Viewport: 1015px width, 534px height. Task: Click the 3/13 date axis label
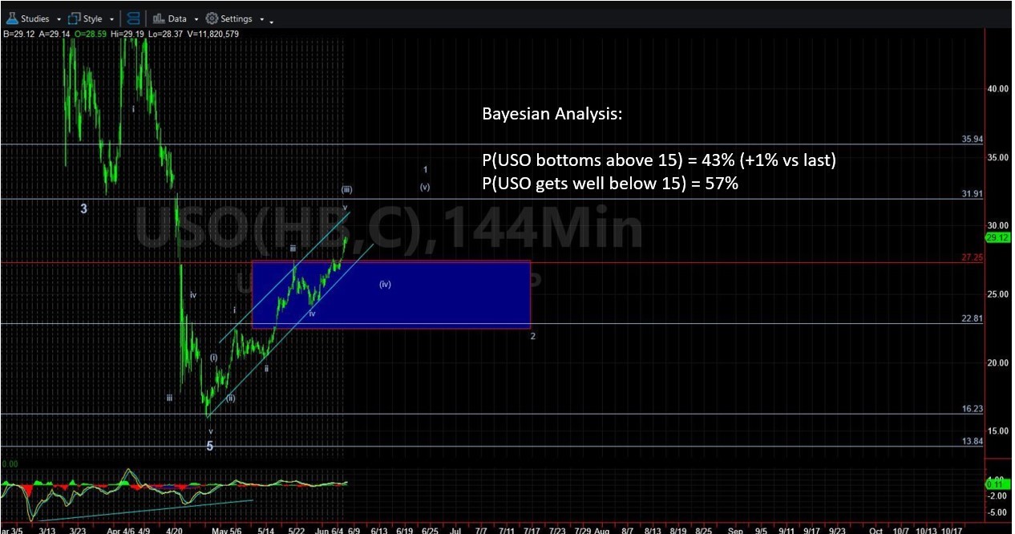click(x=47, y=530)
